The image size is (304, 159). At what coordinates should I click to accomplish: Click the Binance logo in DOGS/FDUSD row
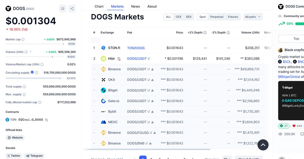coord(103,133)
